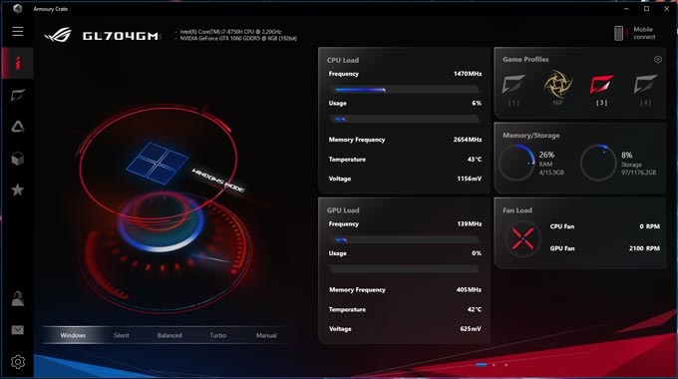Click the 8% Storage label
This screenshot has height=379, width=678.
coord(626,155)
